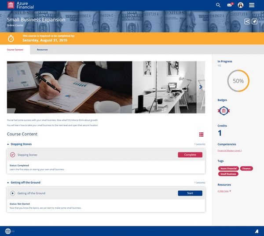Screen dimensions: 264x236
Task: Click the Getting off the Ground lesson title
Action: (x=31, y=193)
